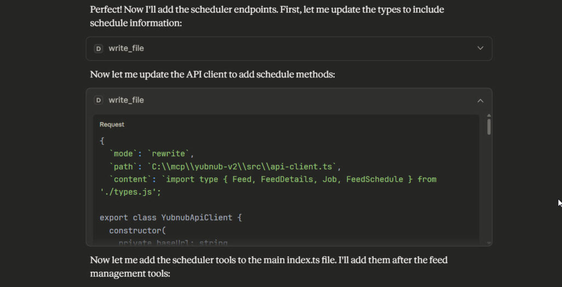Click the Request panel scrollbar thumb
Screen dimensions: 562x287
489,127
